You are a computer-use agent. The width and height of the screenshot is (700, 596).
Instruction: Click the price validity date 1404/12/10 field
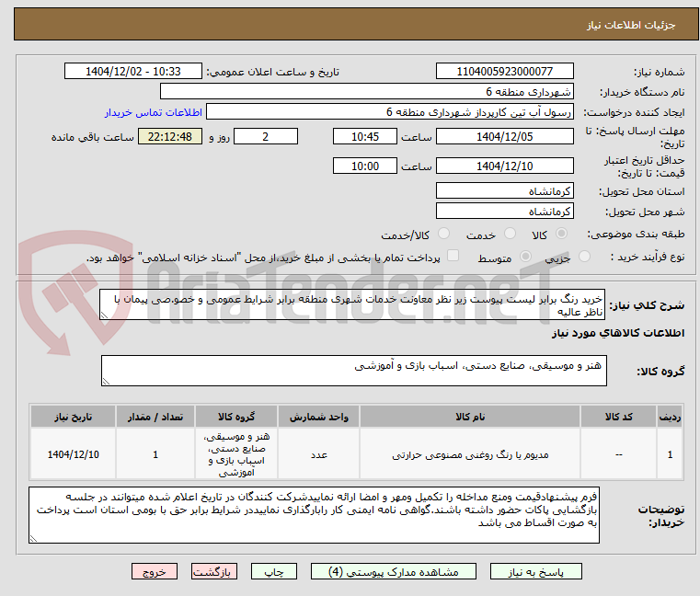coord(504,166)
